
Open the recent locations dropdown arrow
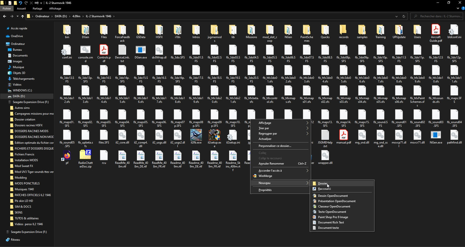coord(17,16)
